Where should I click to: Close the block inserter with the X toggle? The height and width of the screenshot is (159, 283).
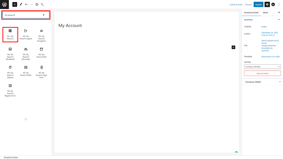(x=15, y=5)
